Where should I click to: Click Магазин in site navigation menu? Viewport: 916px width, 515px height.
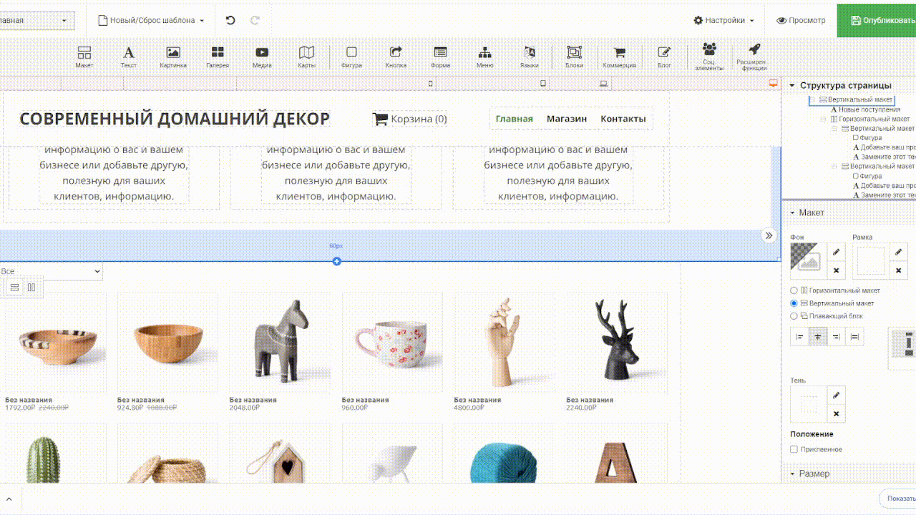[x=567, y=119]
